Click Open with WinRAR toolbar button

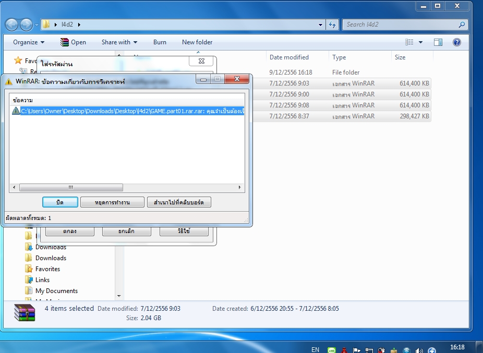click(x=74, y=42)
